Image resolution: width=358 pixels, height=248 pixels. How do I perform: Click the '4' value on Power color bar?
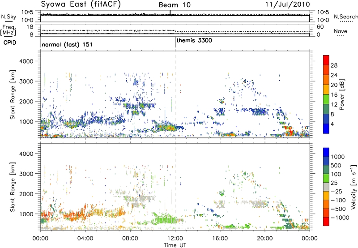[332, 124]
